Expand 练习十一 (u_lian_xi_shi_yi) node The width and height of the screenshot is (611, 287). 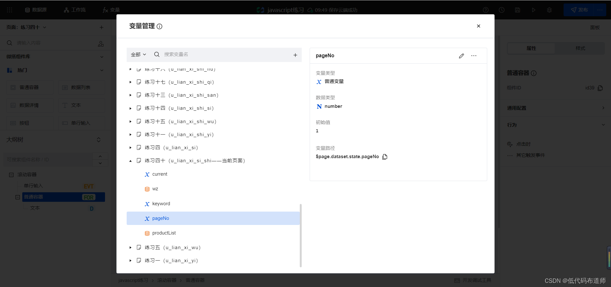pyautogui.click(x=130, y=135)
